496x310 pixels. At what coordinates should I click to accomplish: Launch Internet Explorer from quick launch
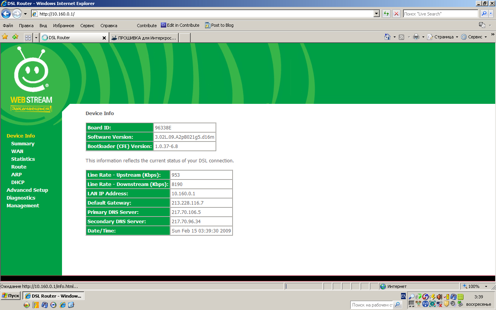tap(62, 305)
